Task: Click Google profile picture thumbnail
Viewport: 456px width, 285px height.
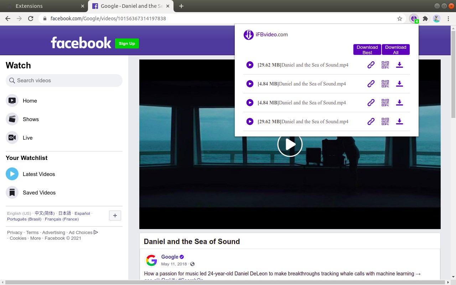Action: pyautogui.click(x=151, y=260)
